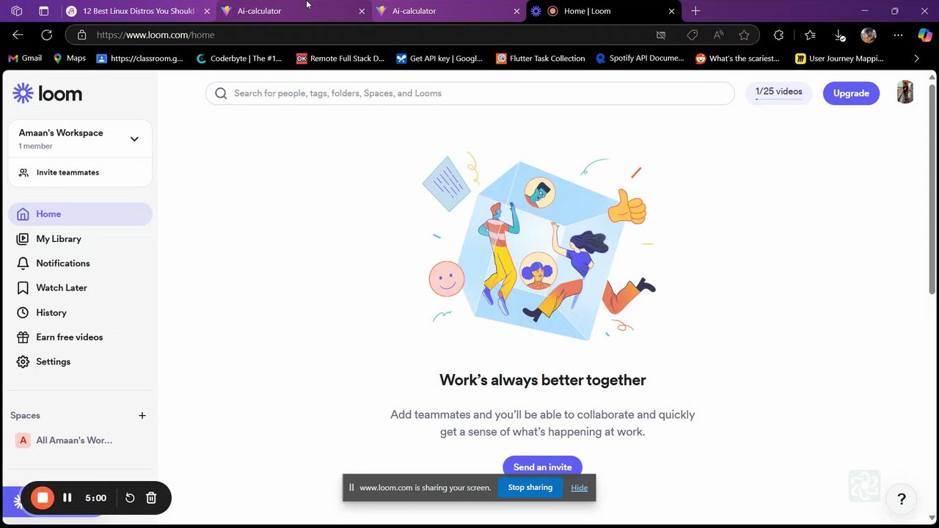Open the Favorites list

point(810,34)
